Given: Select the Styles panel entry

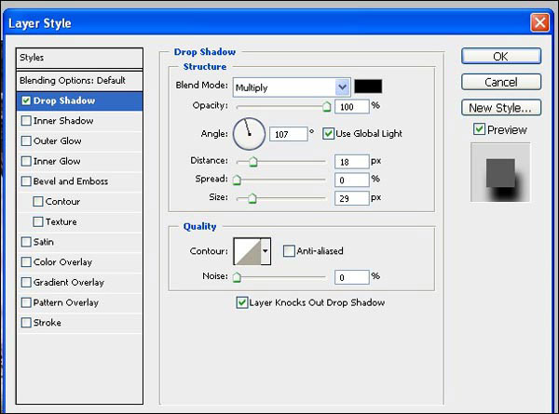Looking at the screenshot, I should point(79,58).
